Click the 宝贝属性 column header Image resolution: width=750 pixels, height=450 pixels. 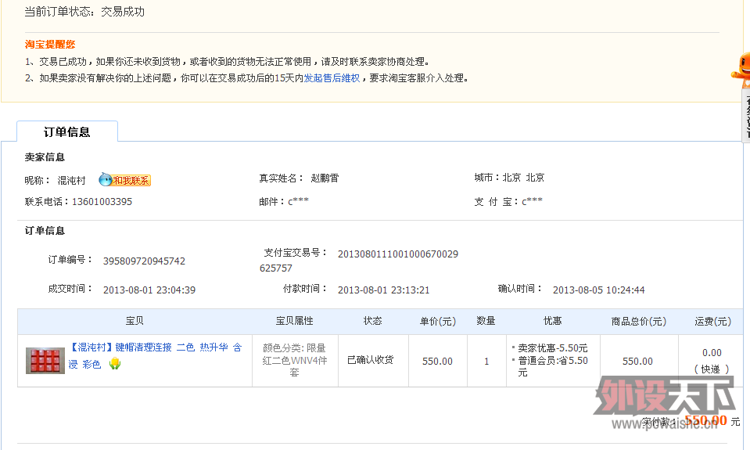point(294,322)
